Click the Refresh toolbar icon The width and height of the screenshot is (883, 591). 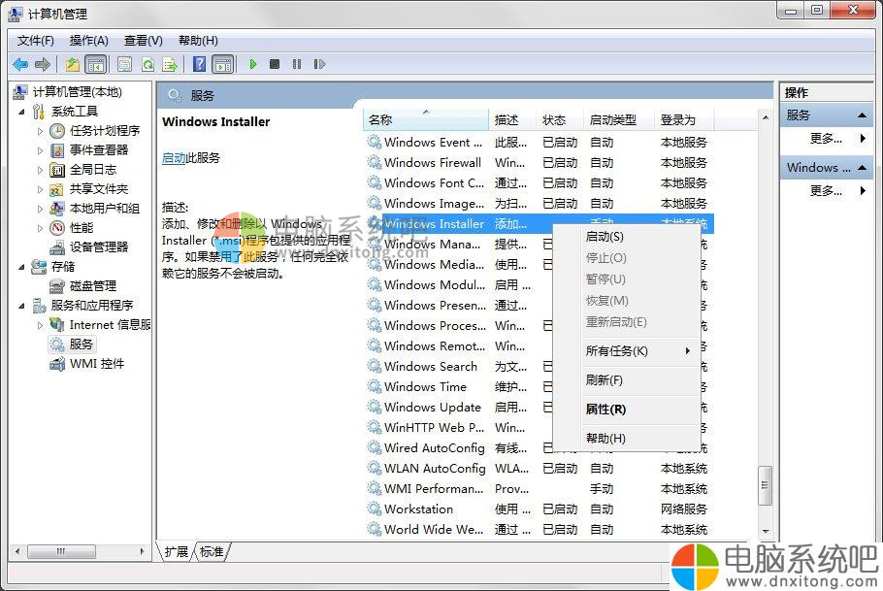click(147, 64)
